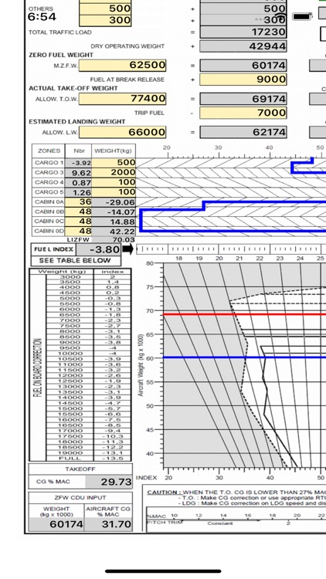Select CABIN 0D index value 42.22
The image size is (326, 579).
coord(114,231)
